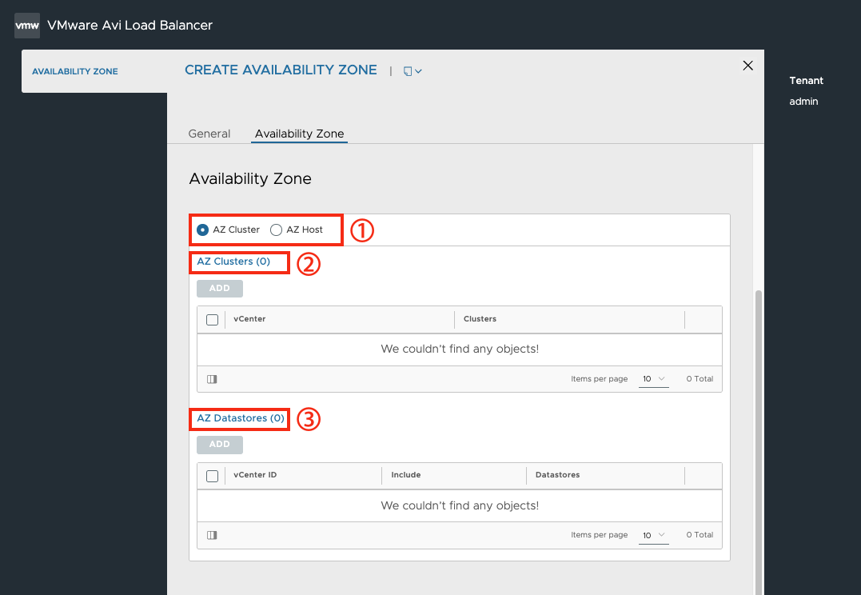Screen dimensions: 861x595
Task: Check select-all box in vCenter clusters table
Action: pos(212,320)
